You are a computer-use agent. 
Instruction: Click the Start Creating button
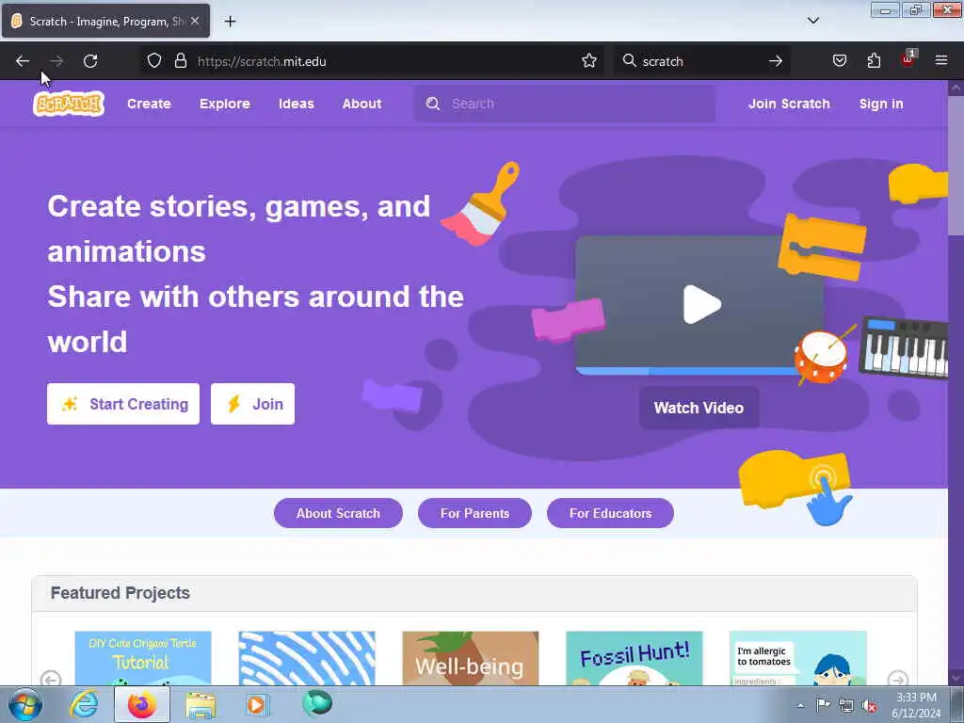click(x=123, y=404)
